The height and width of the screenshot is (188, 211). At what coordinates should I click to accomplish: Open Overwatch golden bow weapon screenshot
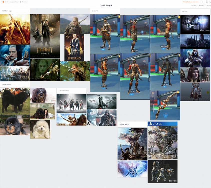pyautogui.click(x=165, y=105)
